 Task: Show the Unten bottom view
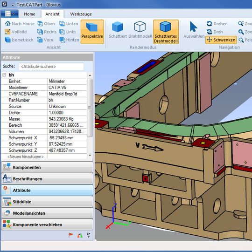point(69,24)
